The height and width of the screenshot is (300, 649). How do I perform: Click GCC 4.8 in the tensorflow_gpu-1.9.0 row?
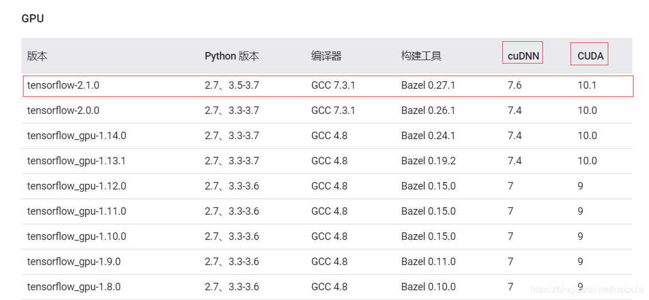329,262
